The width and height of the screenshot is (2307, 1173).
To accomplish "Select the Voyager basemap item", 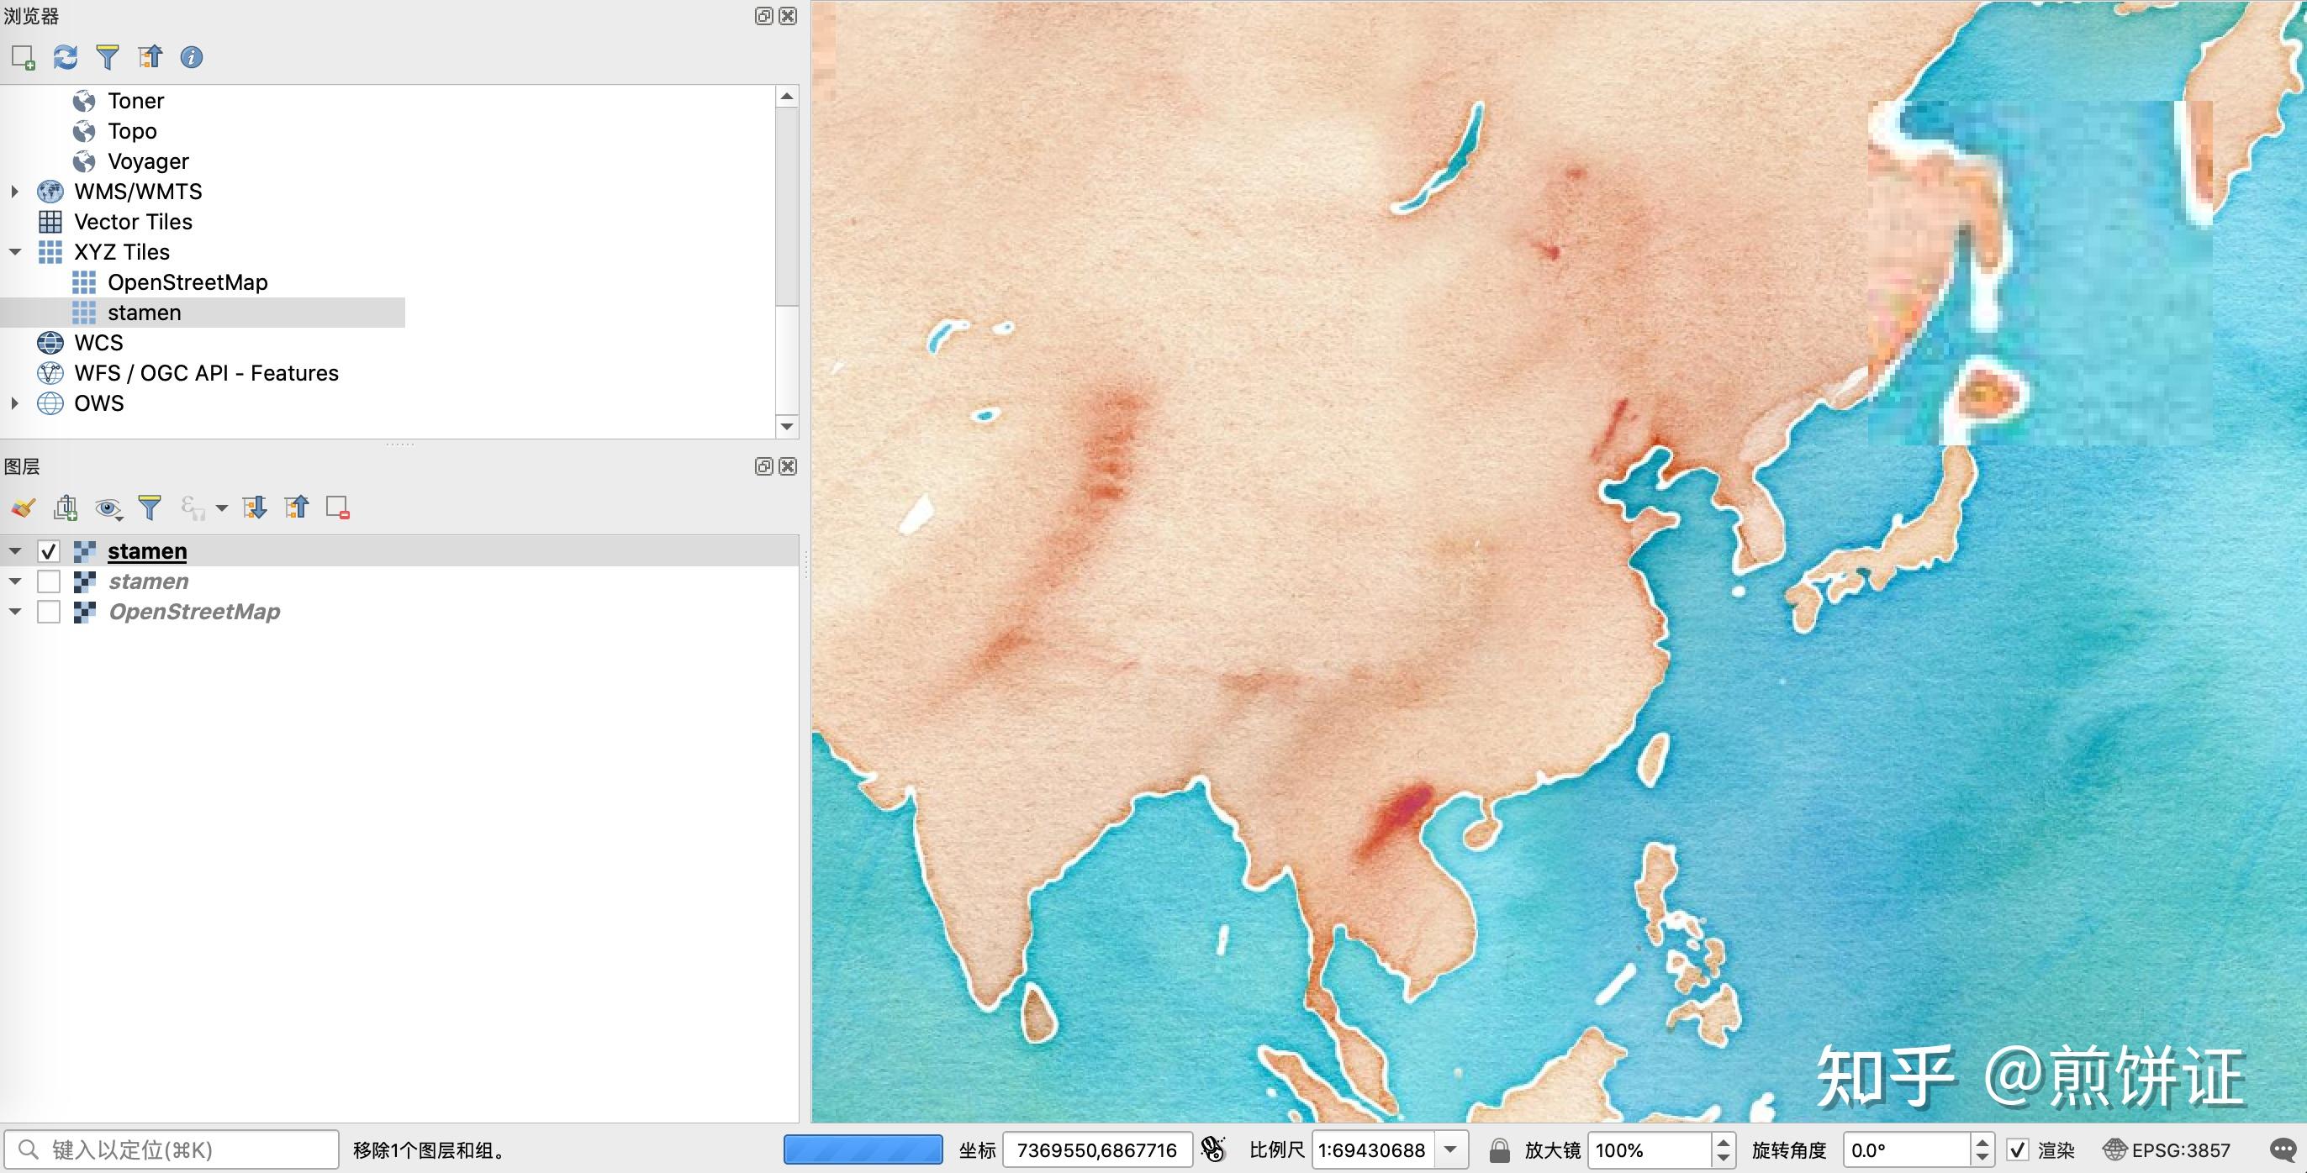I will [148, 162].
